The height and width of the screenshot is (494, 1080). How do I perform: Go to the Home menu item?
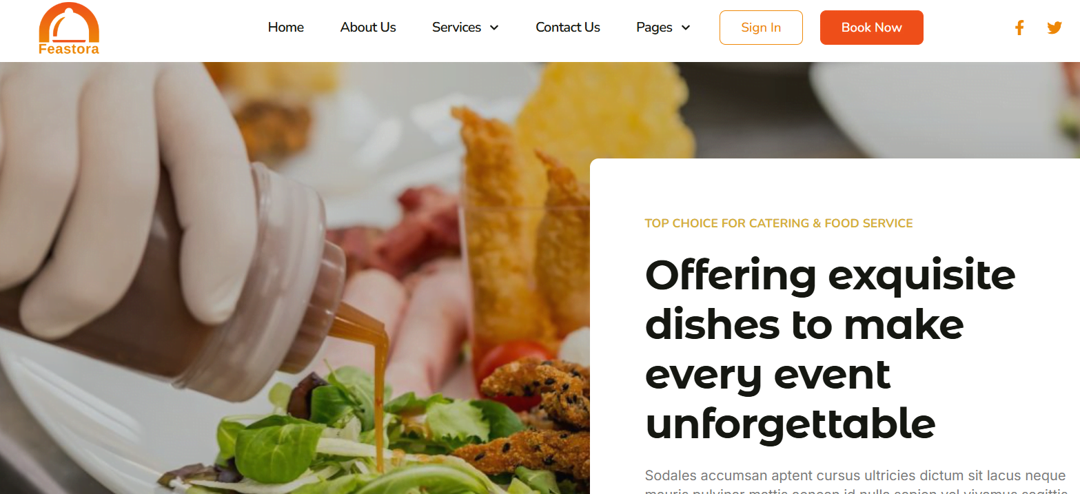[x=286, y=28]
